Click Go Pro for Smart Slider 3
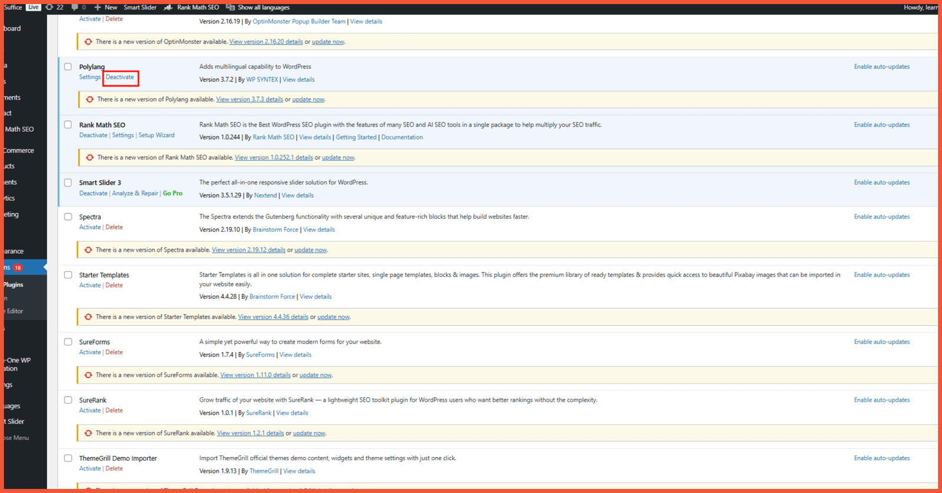 (x=173, y=193)
